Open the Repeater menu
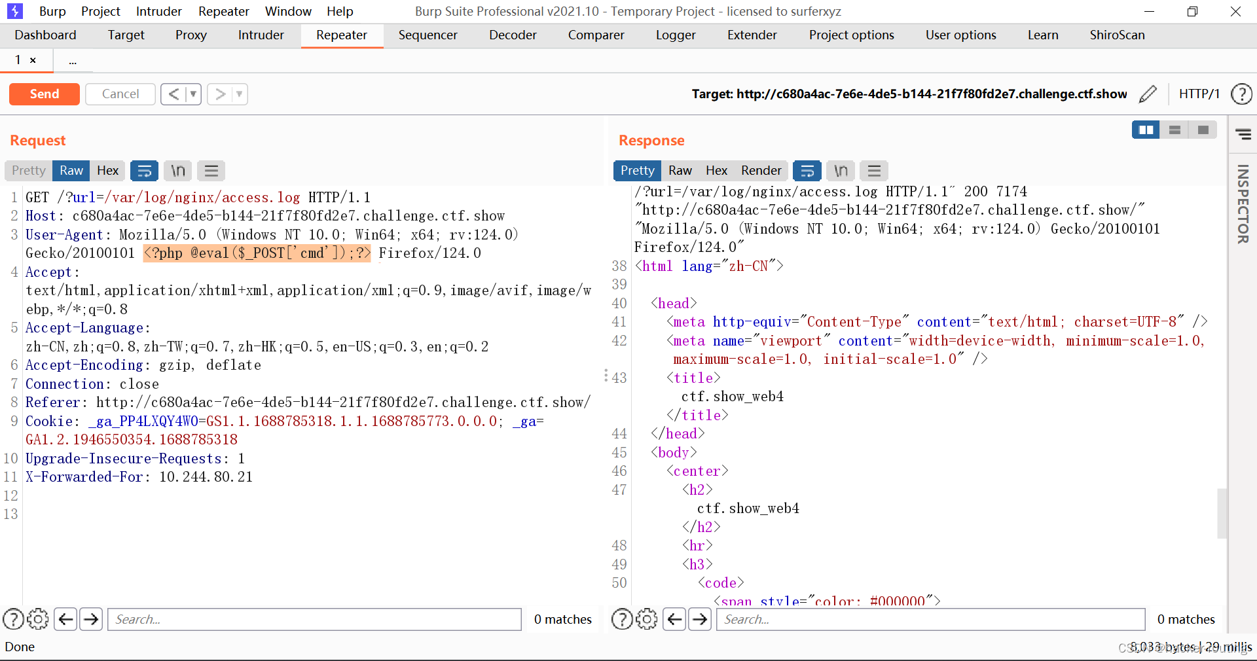 [x=224, y=11]
